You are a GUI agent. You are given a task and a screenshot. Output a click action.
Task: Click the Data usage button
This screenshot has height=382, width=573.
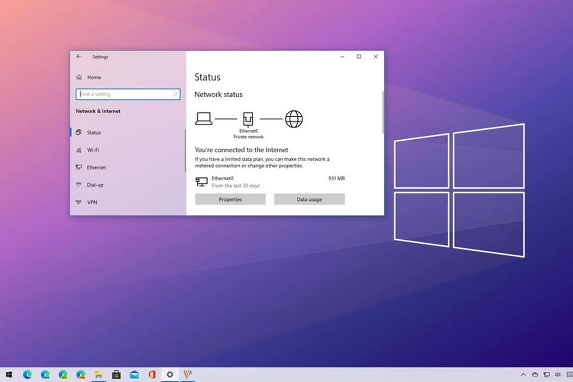(309, 199)
